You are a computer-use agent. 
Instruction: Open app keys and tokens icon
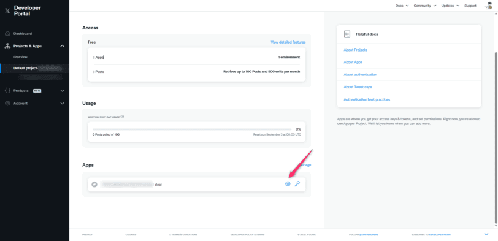pyautogui.click(x=297, y=184)
